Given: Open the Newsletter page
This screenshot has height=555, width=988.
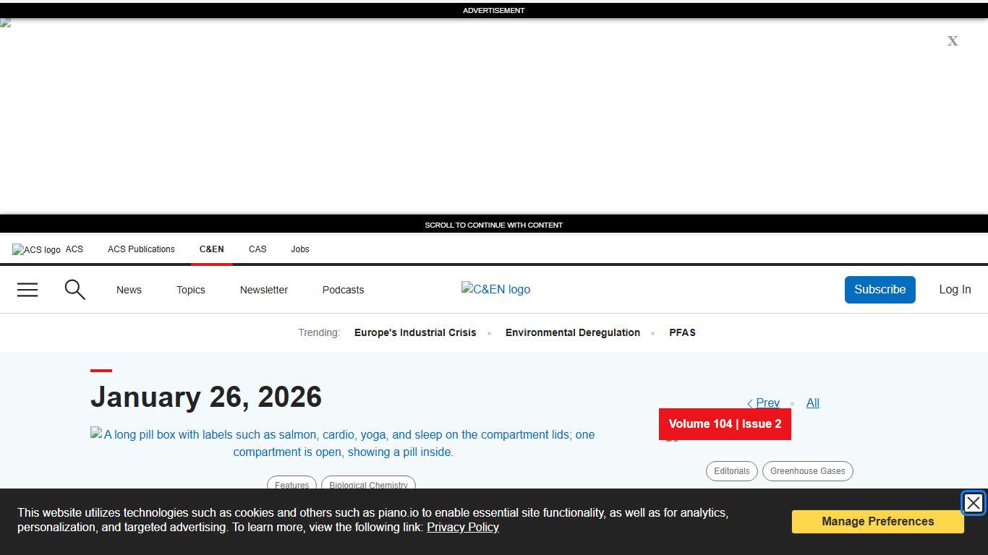Looking at the screenshot, I should point(264,290).
